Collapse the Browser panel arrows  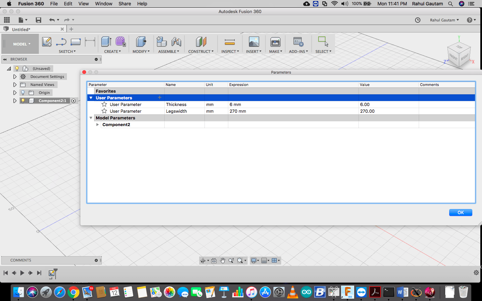(x=5, y=59)
